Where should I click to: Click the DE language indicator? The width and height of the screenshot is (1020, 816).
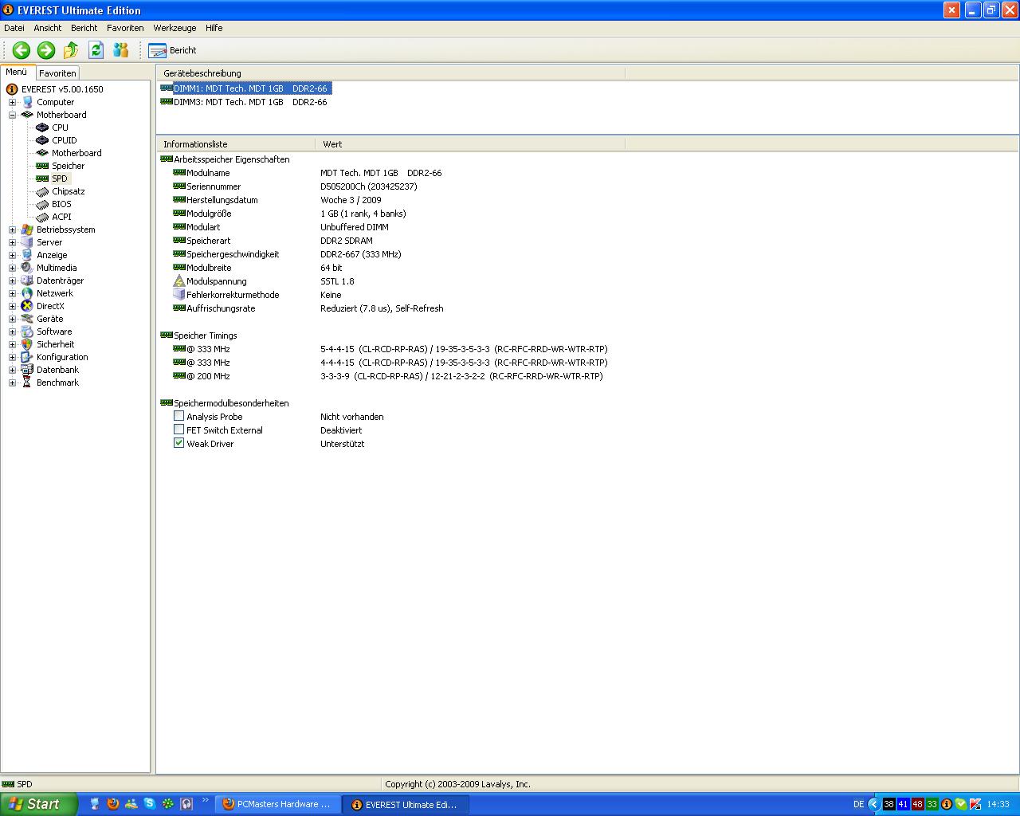(x=858, y=804)
